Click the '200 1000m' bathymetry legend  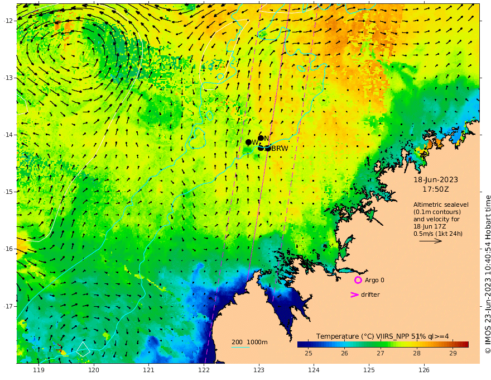[x=249, y=342]
